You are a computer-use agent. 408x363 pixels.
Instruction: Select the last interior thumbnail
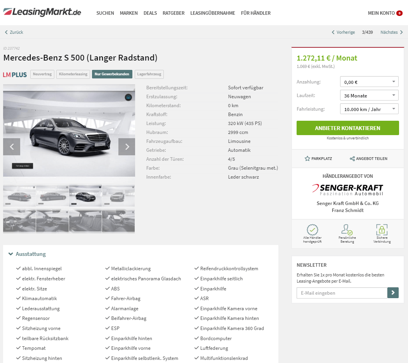(x=118, y=221)
